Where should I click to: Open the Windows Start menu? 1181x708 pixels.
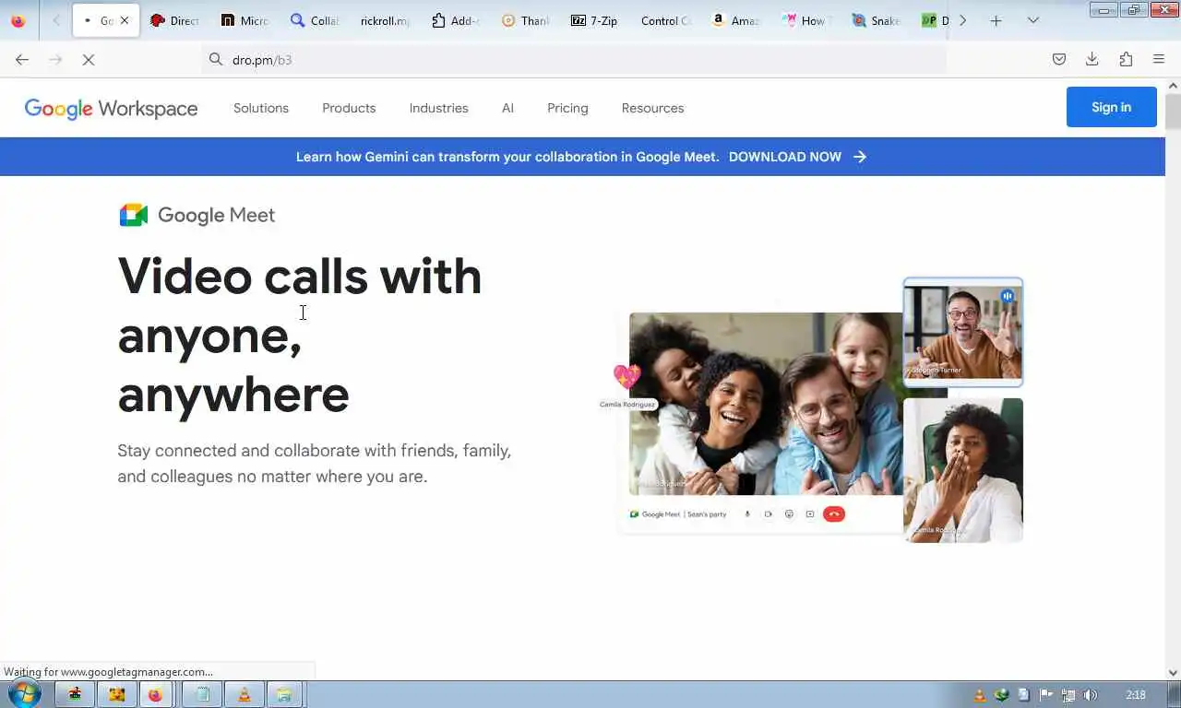(x=24, y=694)
